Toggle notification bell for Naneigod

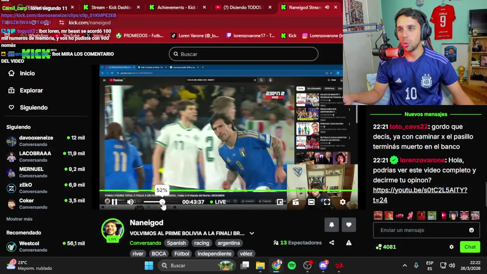[x=331, y=225]
